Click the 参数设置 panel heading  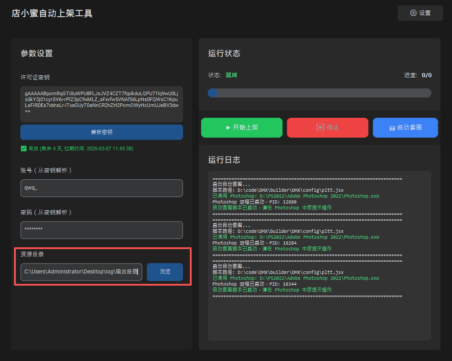pyautogui.click(x=37, y=53)
